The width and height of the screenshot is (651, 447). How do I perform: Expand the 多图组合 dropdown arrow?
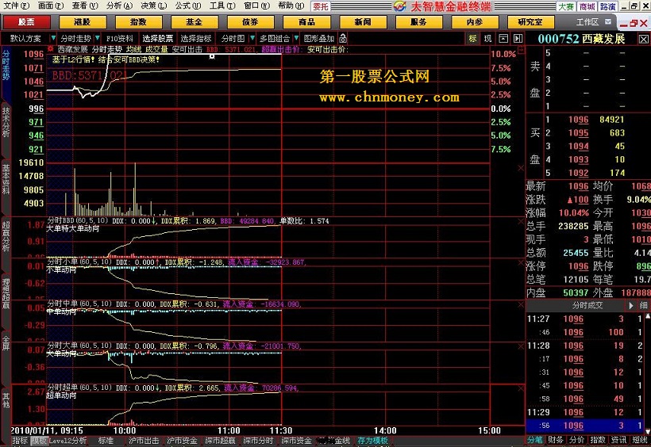click(296, 39)
